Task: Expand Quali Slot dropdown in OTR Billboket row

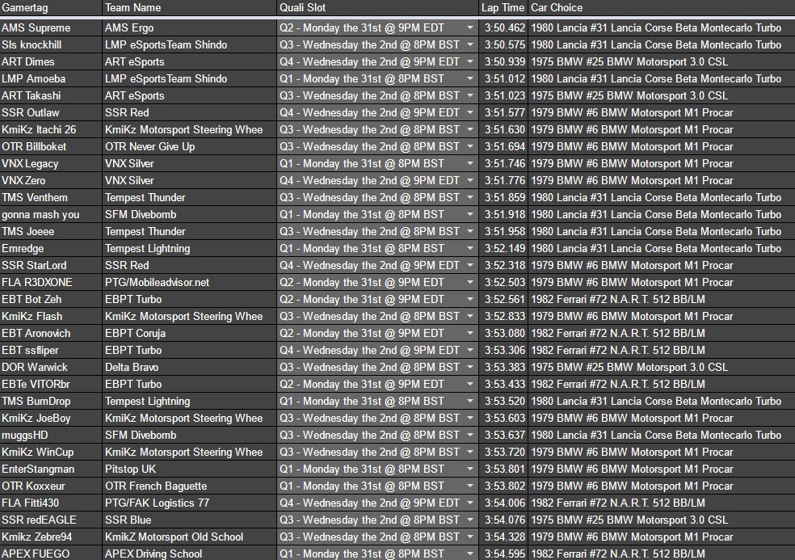Action: coord(470,146)
